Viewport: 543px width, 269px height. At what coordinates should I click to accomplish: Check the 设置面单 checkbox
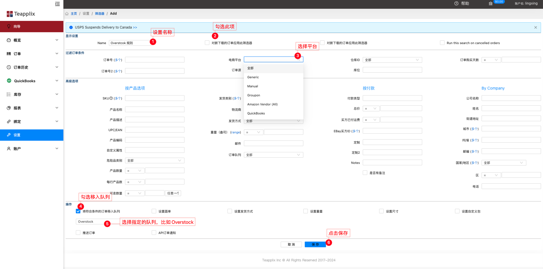click(154, 211)
